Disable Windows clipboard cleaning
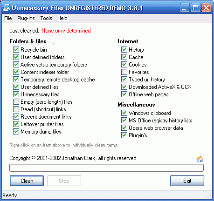 point(124,113)
